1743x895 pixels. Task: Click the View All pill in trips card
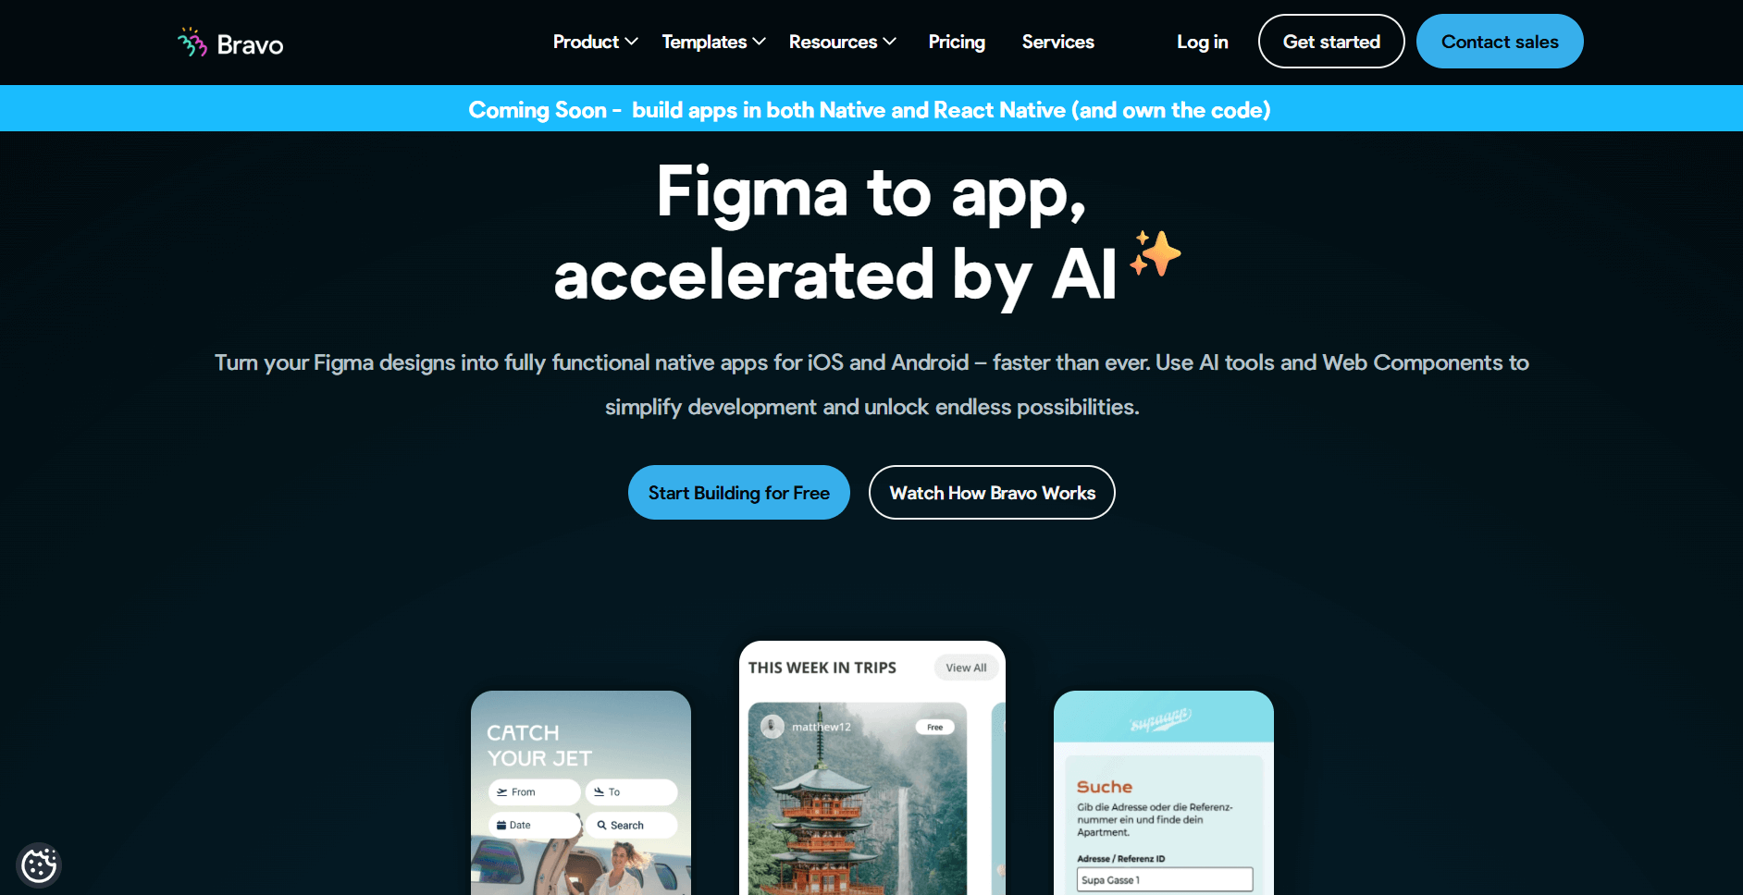966,668
